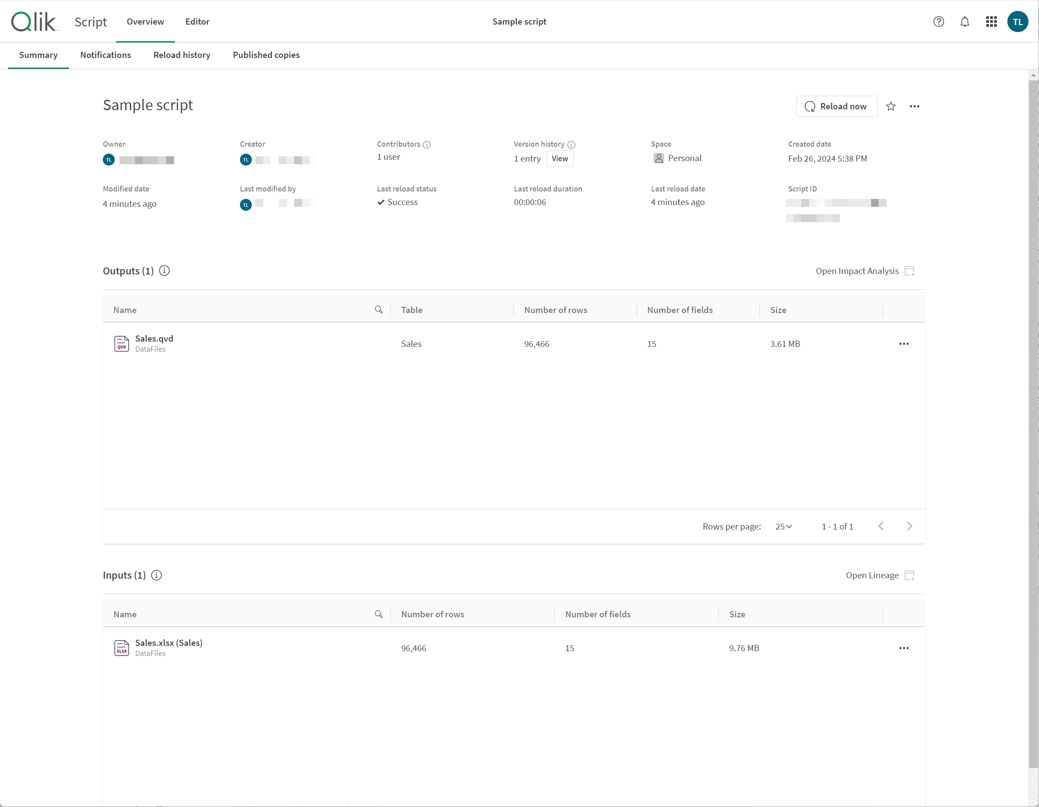Select Published copies tab
Image resolution: width=1039 pixels, height=807 pixels.
point(265,55)
